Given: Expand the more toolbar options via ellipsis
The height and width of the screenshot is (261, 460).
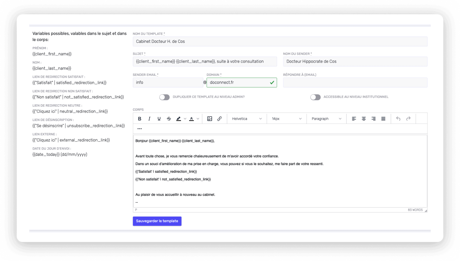Looking at the screenshot, I should coord(139,128).
